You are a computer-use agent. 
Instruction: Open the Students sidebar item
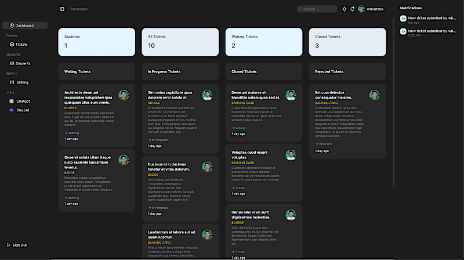click(x=20, y=63)
